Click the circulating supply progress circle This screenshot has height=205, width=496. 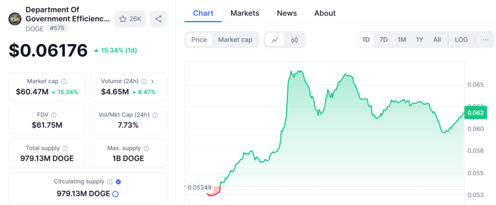(115, 194)
